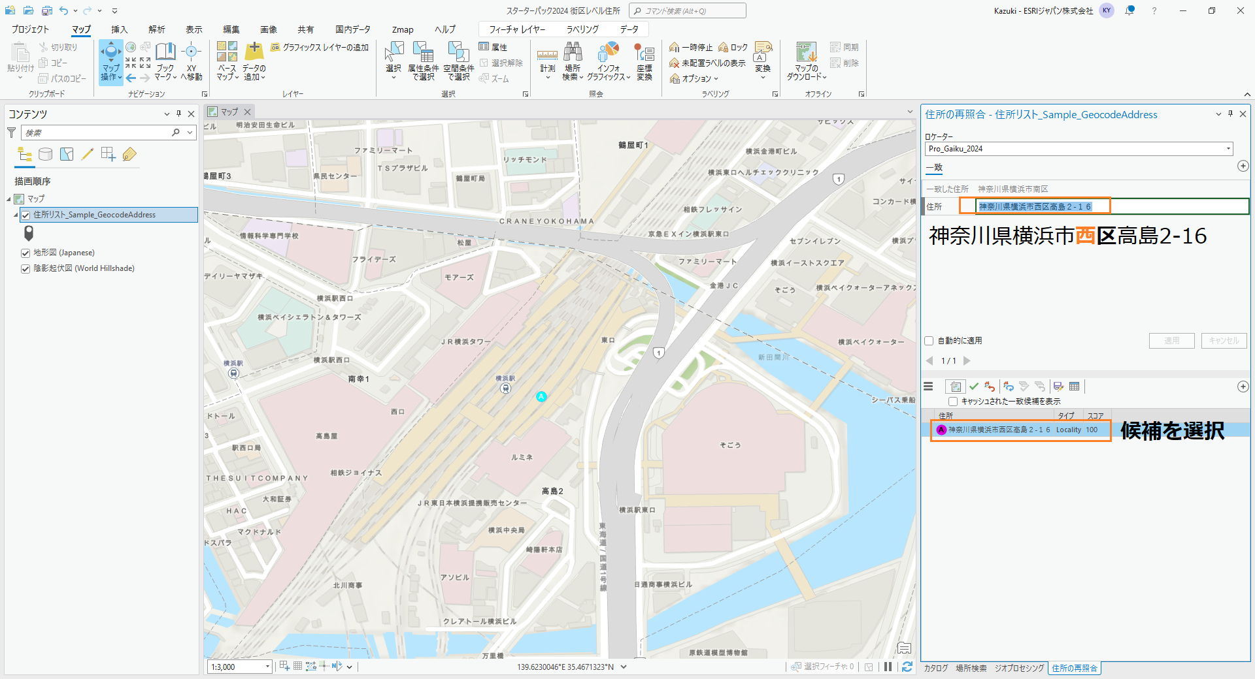
Task: Toggle the 陰影起伏図 (World Hillshade) layer visibility
Action: click(25, 268)
